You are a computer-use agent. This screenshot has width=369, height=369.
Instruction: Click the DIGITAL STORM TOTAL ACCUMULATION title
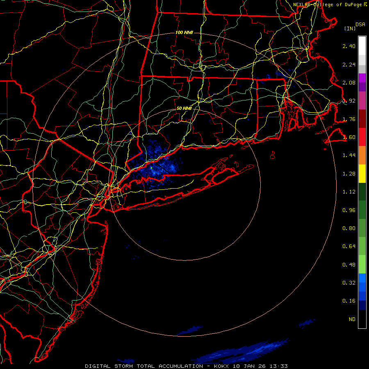144,366
